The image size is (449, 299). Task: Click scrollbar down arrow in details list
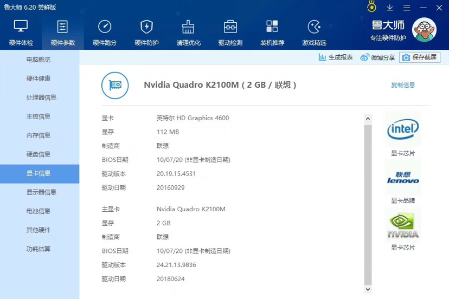coord(368,290)
